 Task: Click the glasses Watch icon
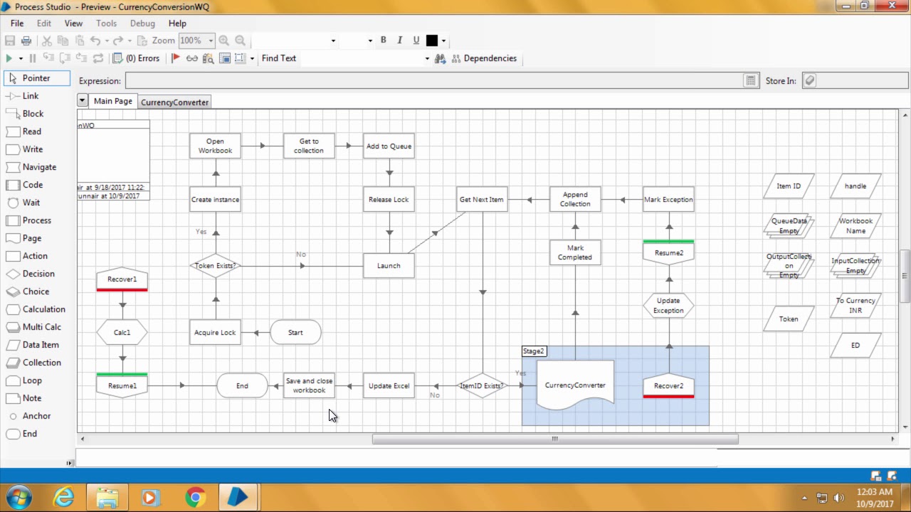point(191,58)
